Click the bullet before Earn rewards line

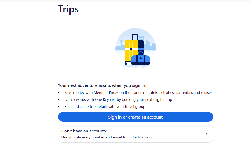(x=59, y=100)
